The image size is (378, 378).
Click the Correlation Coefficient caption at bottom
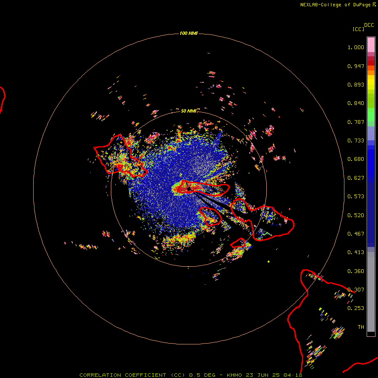(x=191, y=375)
